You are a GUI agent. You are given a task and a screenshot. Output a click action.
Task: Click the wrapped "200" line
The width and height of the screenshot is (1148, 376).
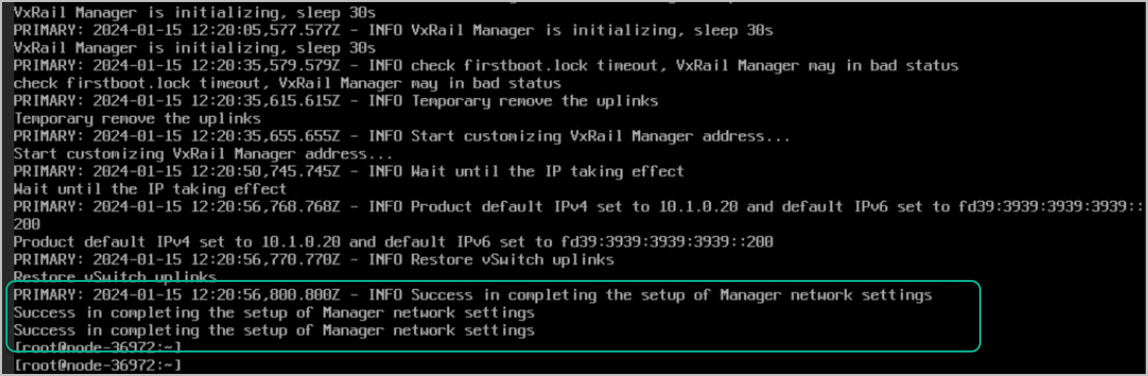click(27, 224)
